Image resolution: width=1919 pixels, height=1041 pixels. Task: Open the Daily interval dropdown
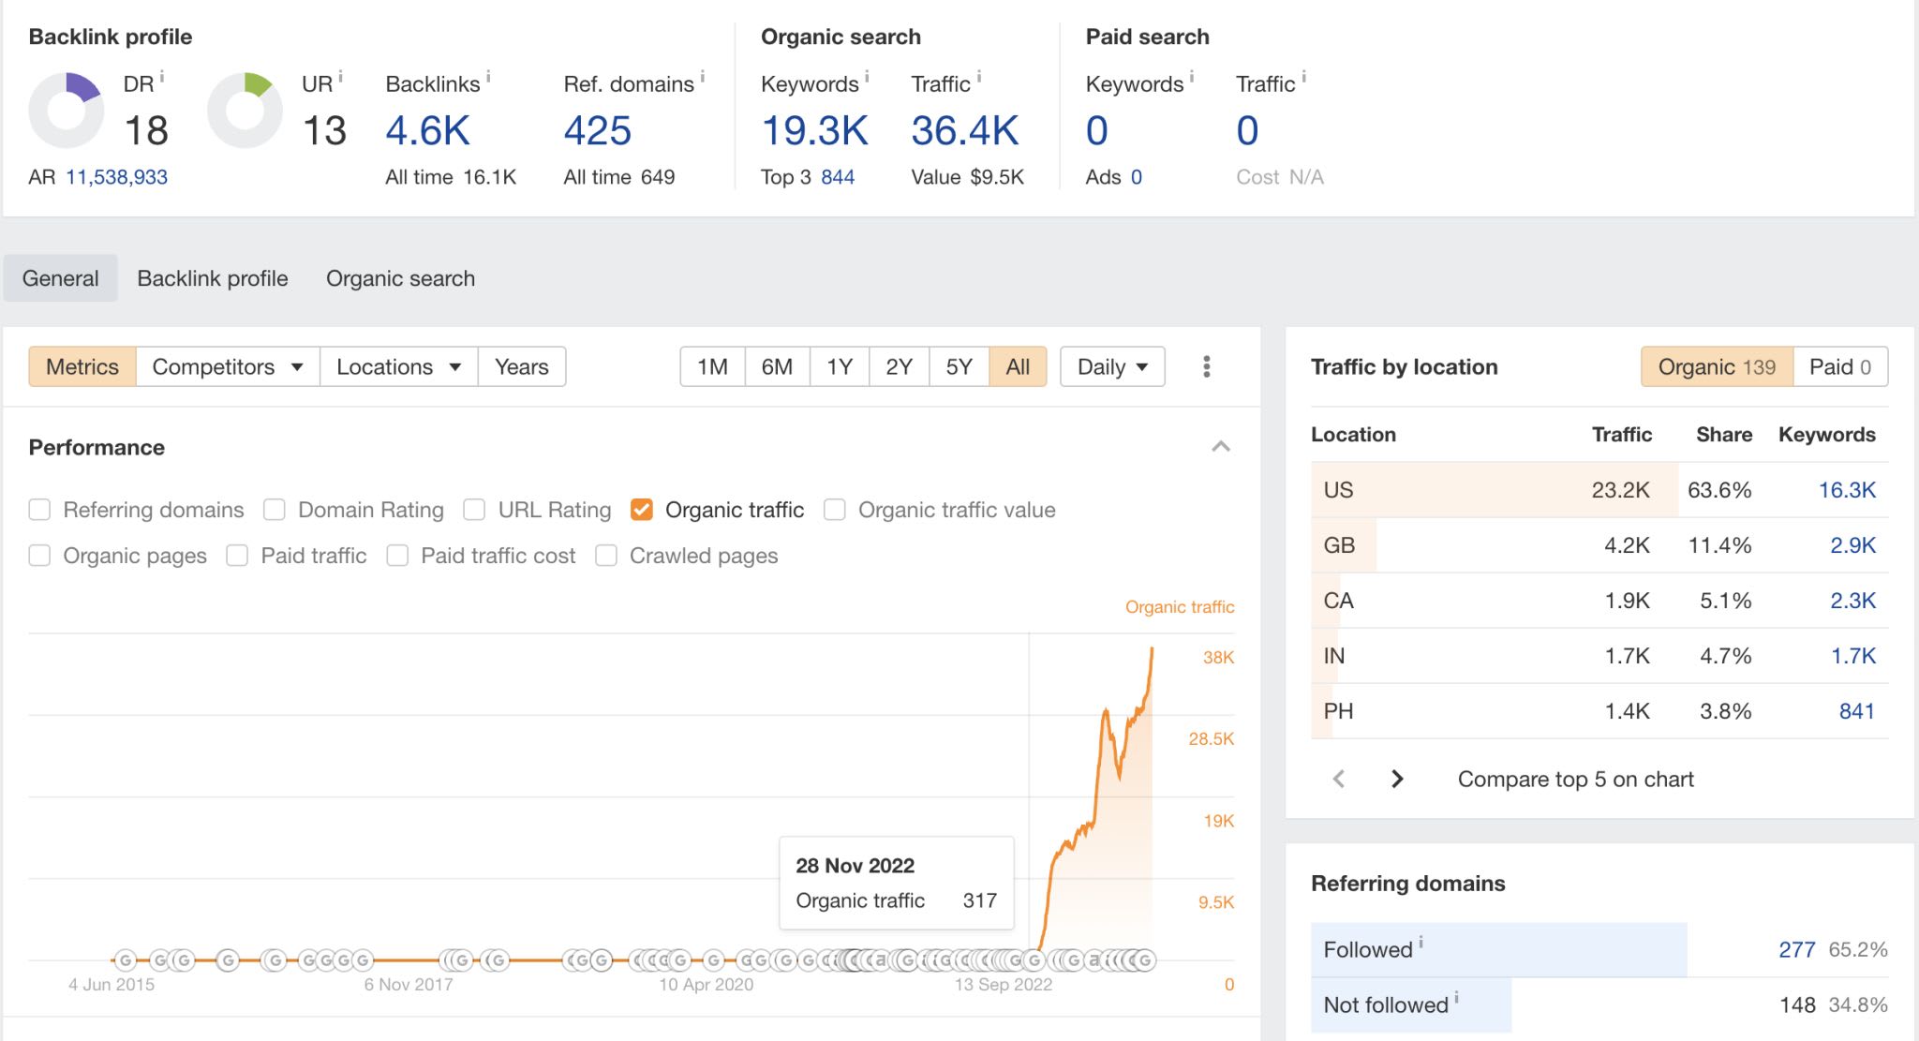[1112, 366]
